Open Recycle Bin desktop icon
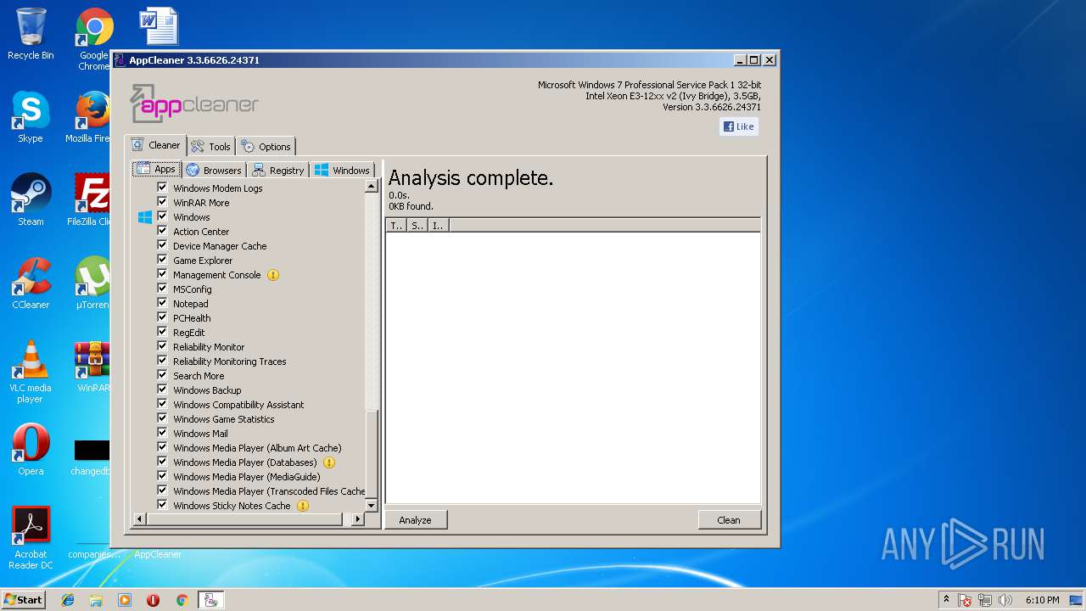Viewport: 1086px width, 611px height. coord(31,34)
